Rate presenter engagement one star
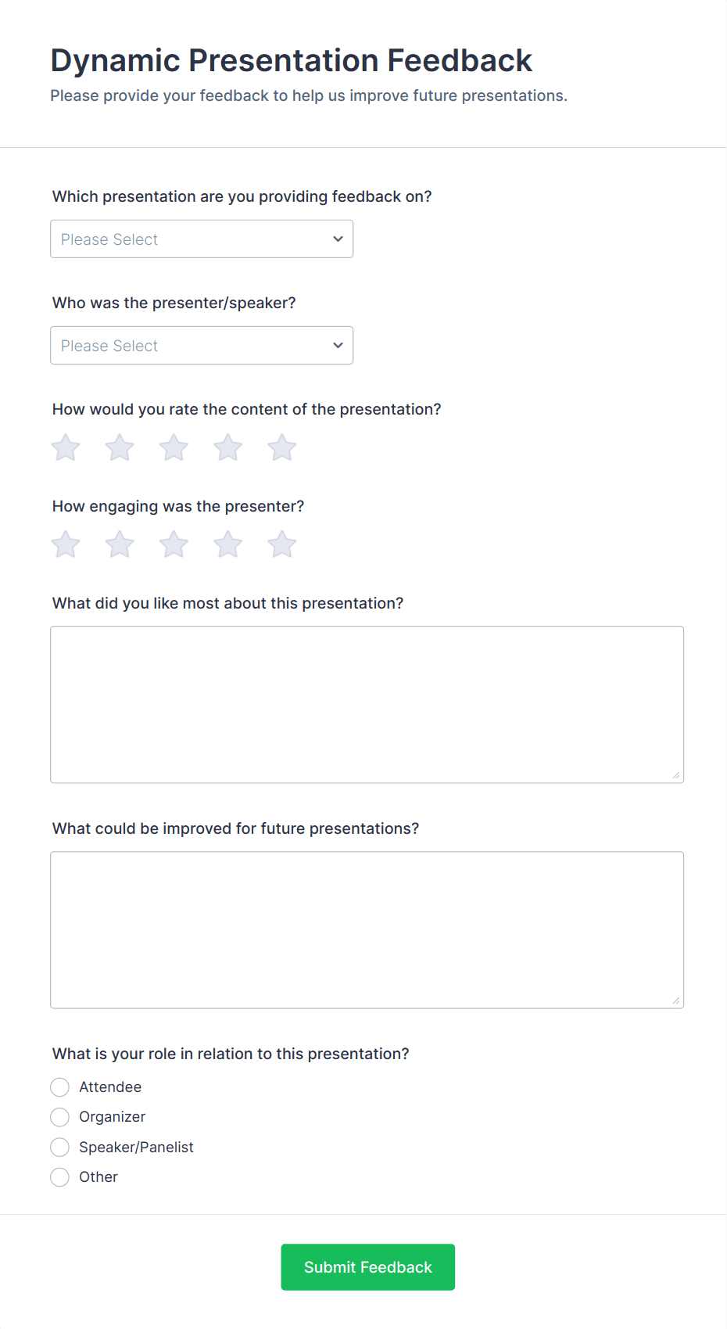This screenshot has width=727, height=1329. coord(66,545)
